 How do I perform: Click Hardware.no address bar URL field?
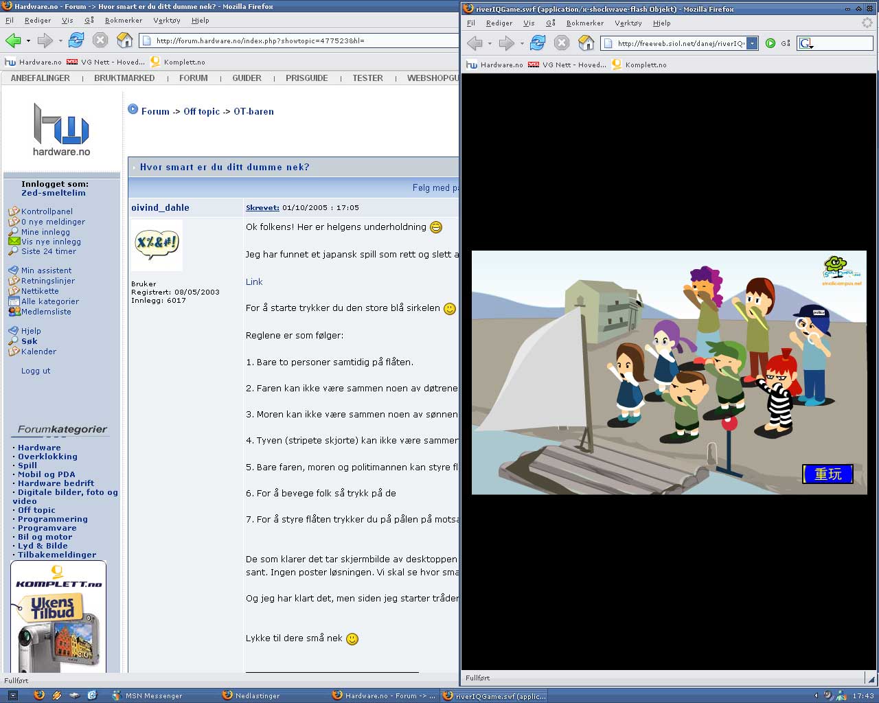[x=299, y=41]
